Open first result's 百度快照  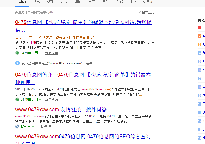click(x=51, y=53)
